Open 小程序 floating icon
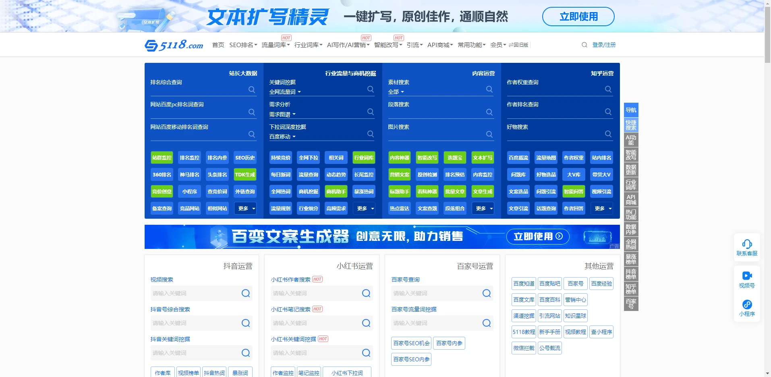The height and width of the screenshot is (377, 771). 747,304
